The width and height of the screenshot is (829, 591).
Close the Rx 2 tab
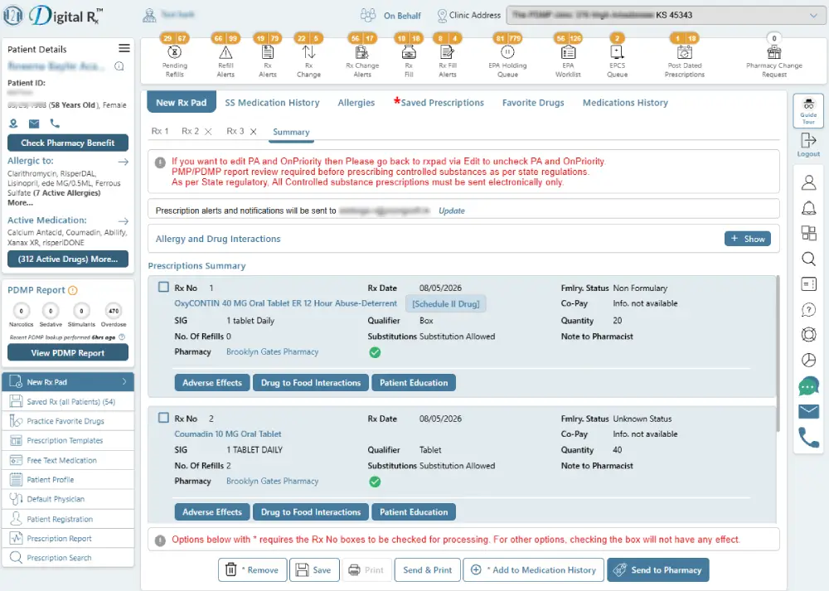point(208,132)
